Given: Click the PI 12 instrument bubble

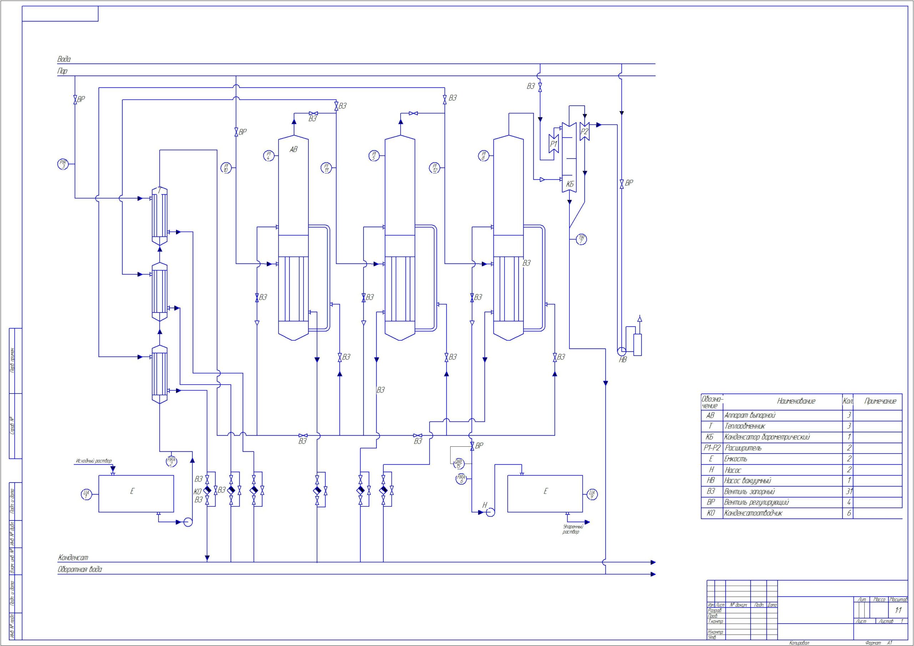Looking at the screenshot, I should pyautogui.click(x=435, y=168).
